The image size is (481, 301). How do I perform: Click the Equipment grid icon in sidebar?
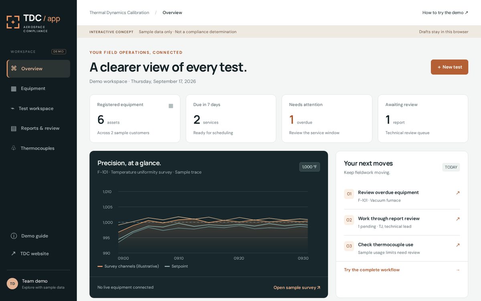(14, 89)
